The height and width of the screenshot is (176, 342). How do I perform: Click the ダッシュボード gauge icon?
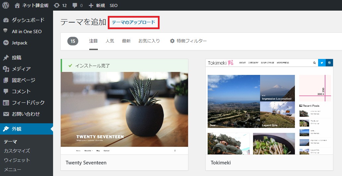pos(6,20)
